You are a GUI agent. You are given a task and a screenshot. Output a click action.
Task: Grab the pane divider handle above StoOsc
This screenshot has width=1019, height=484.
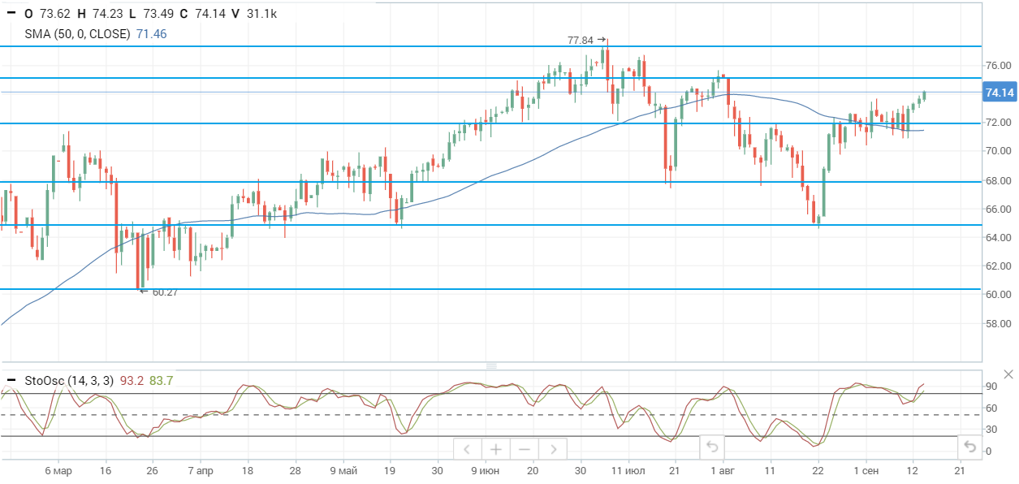[491, 366]
